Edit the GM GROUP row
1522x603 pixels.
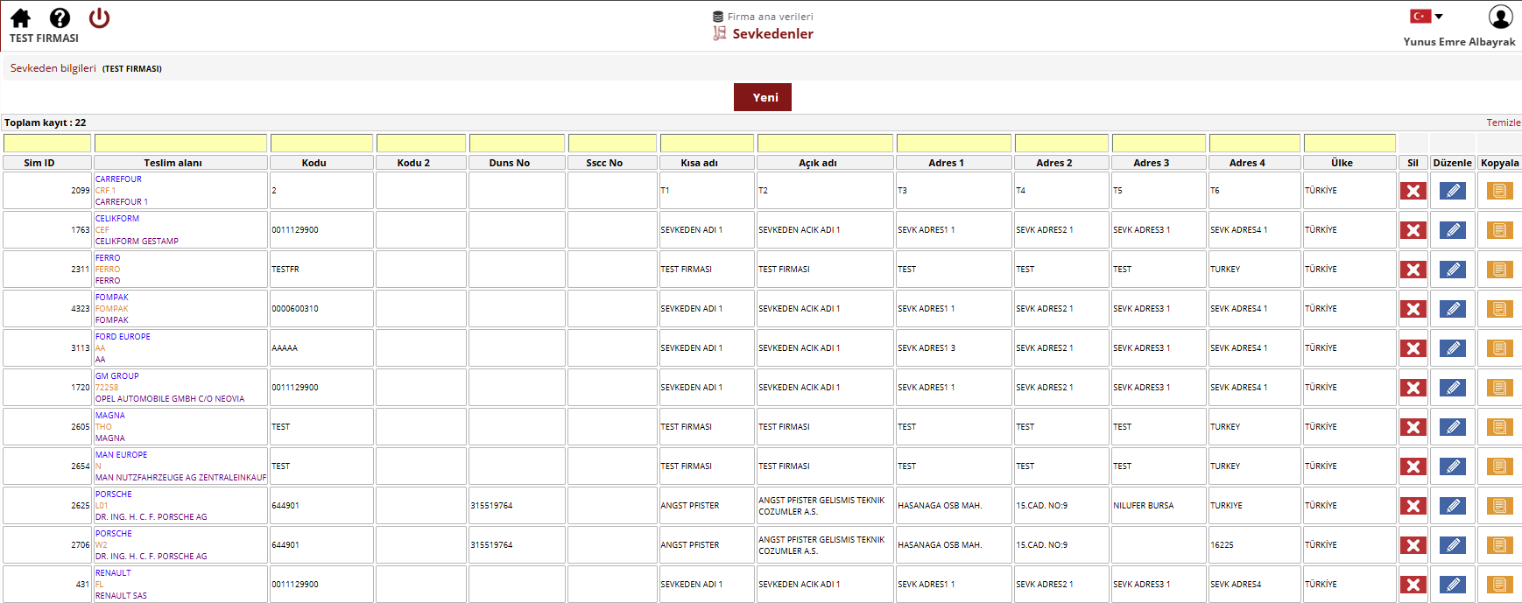tap(1453, 388)
